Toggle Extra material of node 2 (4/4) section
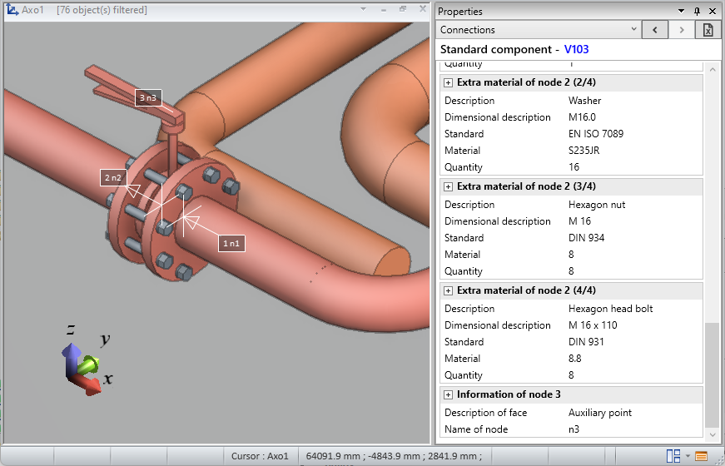Screen dimensions: 725x466 [448, 290]
